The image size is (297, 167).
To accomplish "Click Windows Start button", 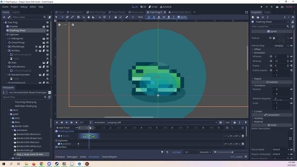I will pos(4,164).
